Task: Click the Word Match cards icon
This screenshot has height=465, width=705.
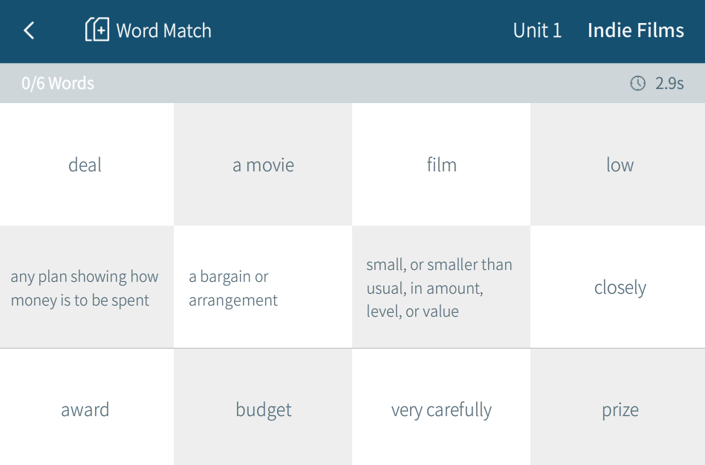Action: click(x=97, y=30)
